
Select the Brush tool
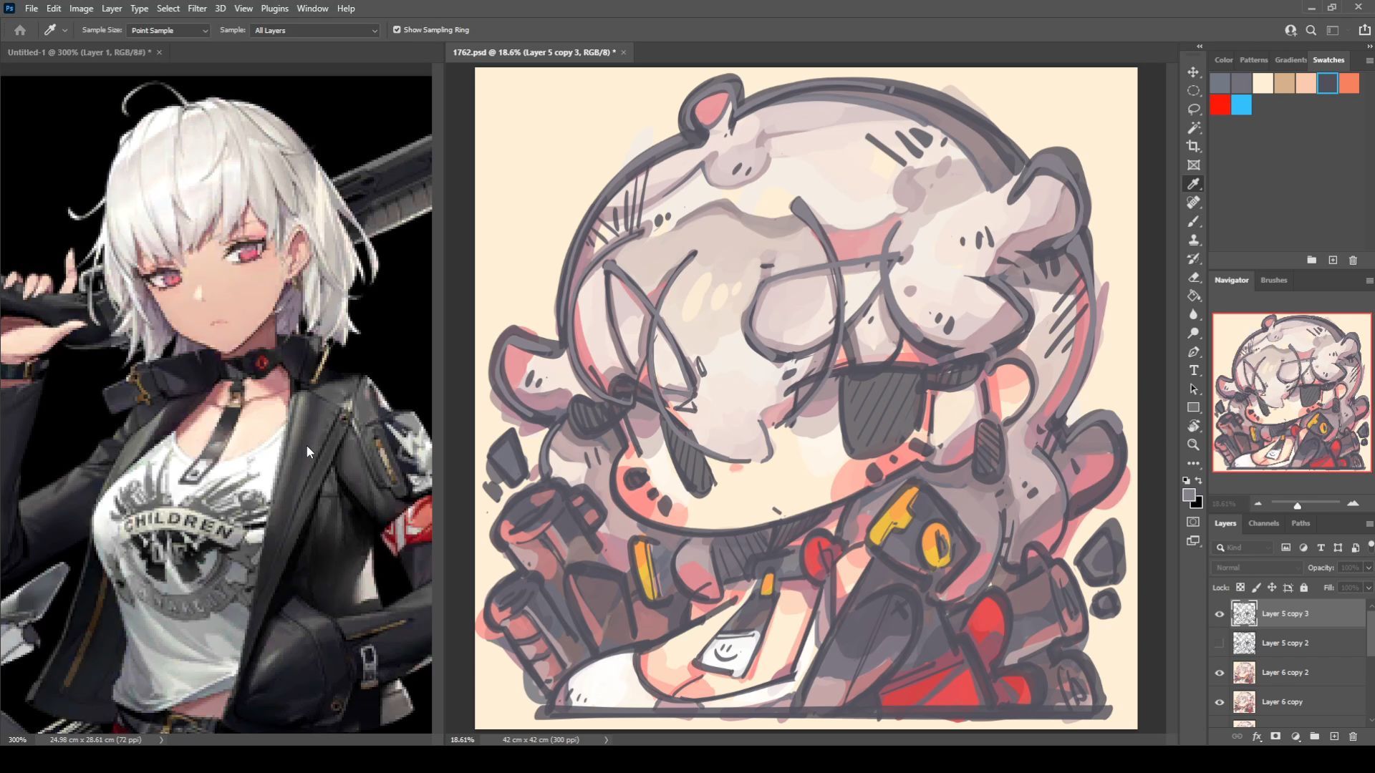click(1194, 221)
